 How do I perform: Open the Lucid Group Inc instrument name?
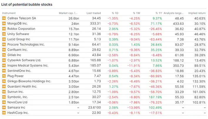19,39
